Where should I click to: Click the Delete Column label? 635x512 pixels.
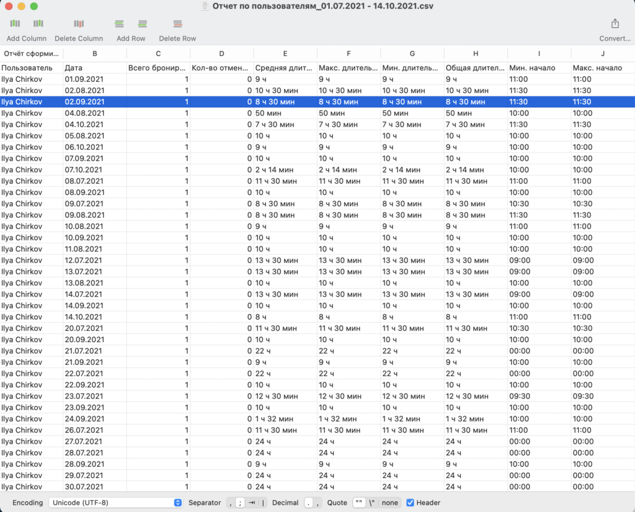(79, 38)
